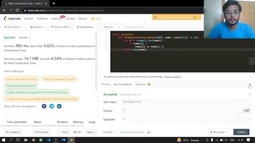The height and width of the screenshot is (143, 255).
Task: Click the Pick One button
Action: (x=41, y=132)
